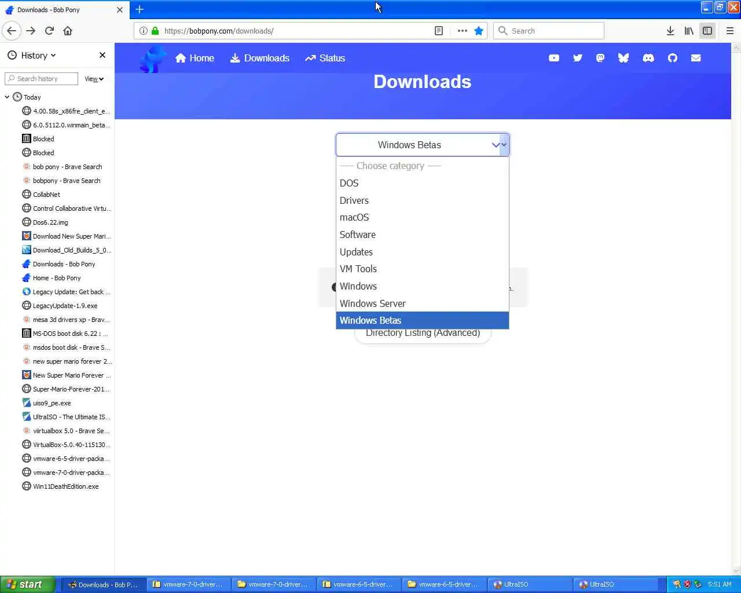The width and height of the screenshot is (741, 593).
Task: Select Drivers from category list
Action: [423, 200]
